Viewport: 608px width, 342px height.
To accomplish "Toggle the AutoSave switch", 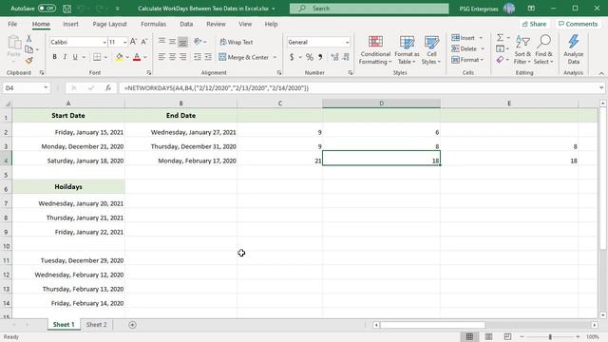I will click(47, 9).
